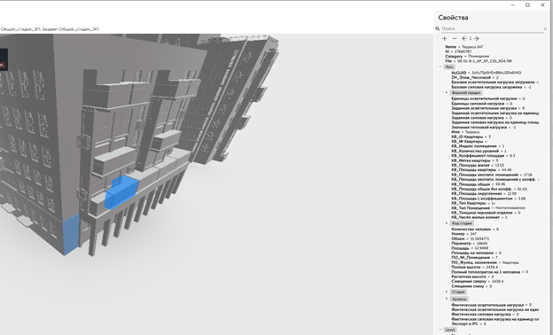
Task: Select the 'Name = Терраса 247' row
Action: (x=464, y=47)
